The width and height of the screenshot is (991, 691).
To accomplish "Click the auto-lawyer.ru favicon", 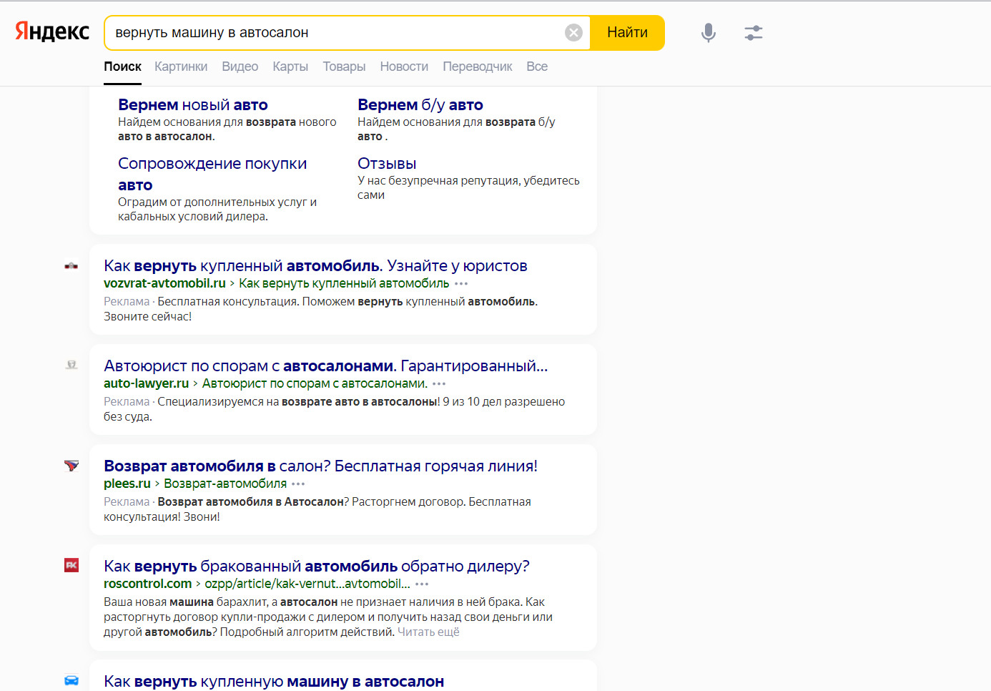I will pyautogui.click(x=72, y=365).
